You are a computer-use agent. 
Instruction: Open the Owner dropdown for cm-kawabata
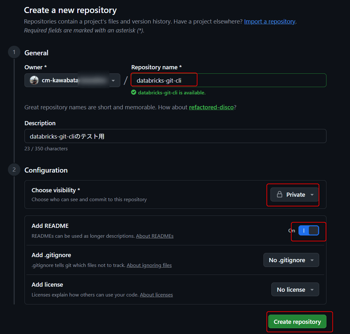click(72, 80)
